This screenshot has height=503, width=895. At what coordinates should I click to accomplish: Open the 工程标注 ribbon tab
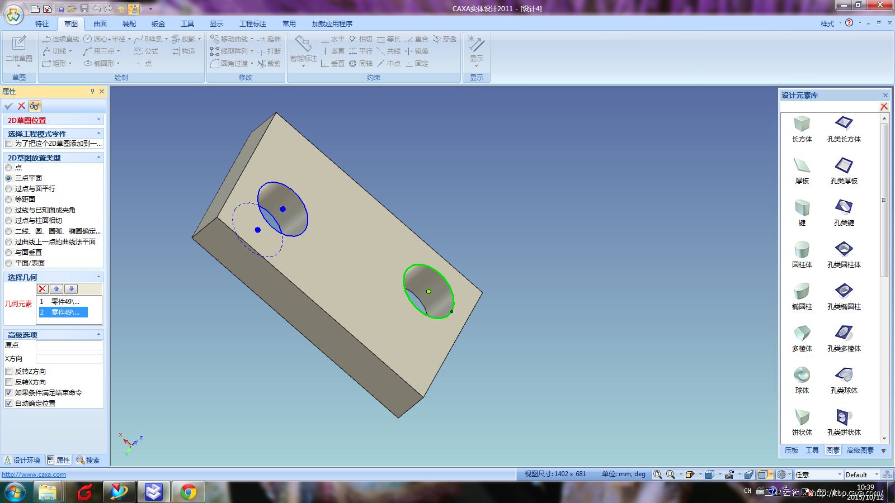(x=253, y=23)
